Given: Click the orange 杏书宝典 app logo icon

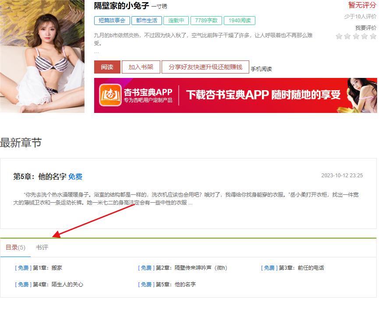Looking at the screenshot, I should point(110,95).
